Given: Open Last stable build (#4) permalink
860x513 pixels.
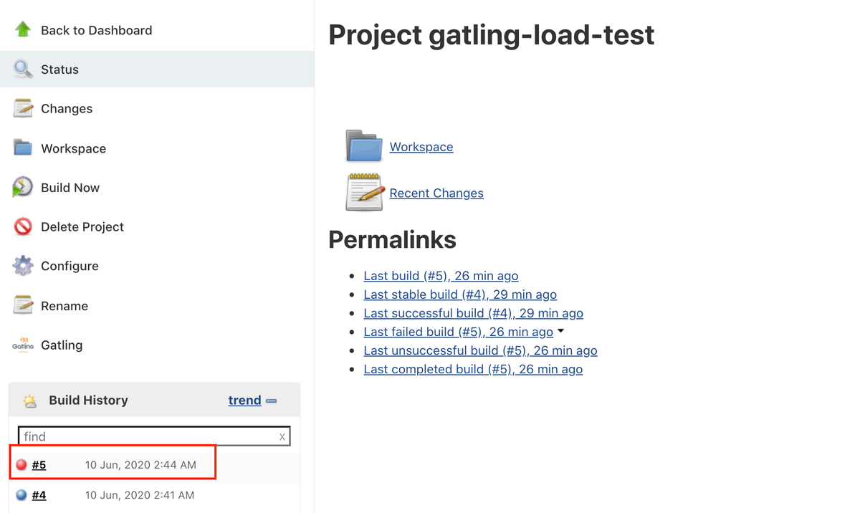Looking at the screenshot, I should point(460,294).
